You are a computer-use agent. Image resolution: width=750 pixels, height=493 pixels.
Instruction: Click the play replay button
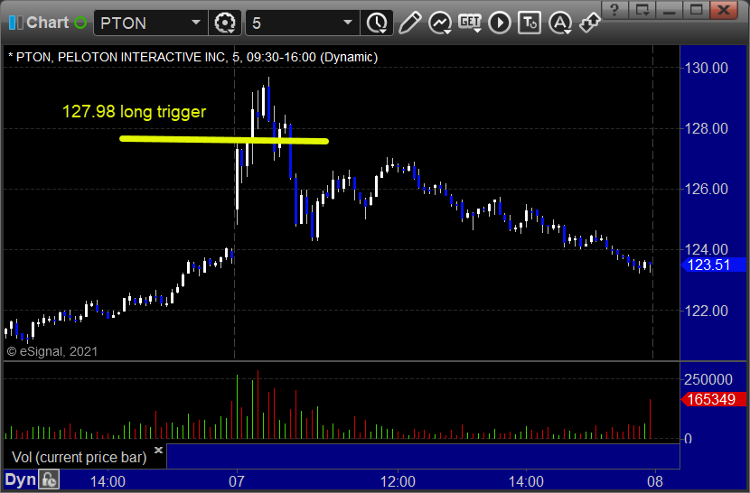(x=500, y=23)
